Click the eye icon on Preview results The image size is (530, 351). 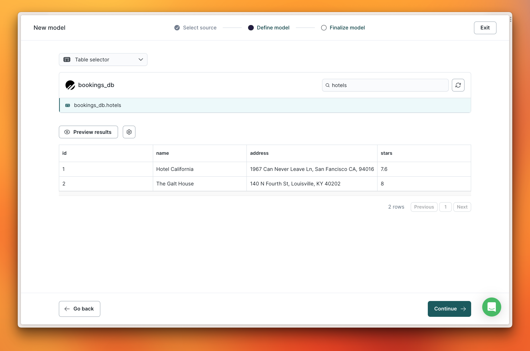pos(67,132)
